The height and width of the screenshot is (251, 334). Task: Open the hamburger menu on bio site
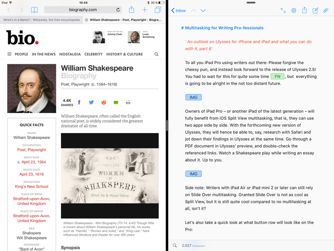[9, 54]
